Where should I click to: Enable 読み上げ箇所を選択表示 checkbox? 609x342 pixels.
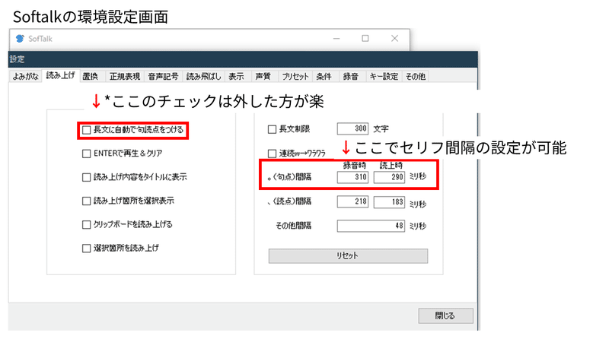tap(86, 201)
